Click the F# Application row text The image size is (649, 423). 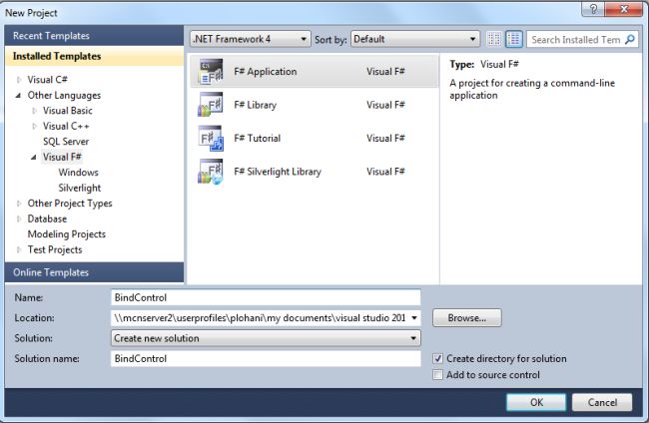point(266,72)
